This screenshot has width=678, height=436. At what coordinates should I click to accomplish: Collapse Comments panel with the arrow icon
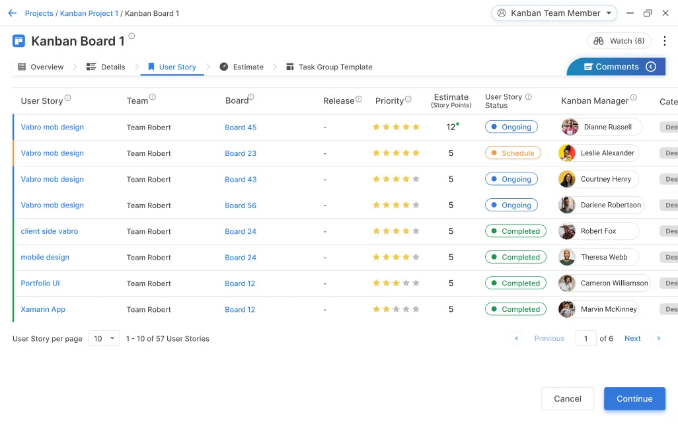pos(651,67)
